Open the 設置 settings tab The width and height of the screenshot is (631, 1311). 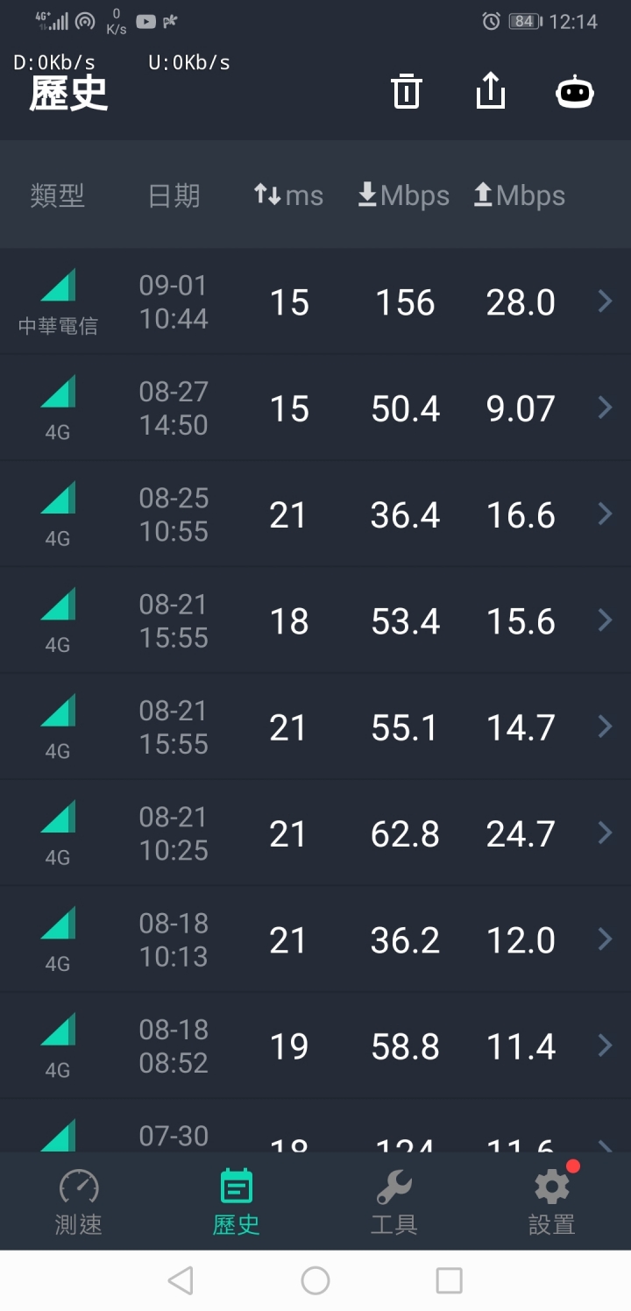pos(552,1202)
